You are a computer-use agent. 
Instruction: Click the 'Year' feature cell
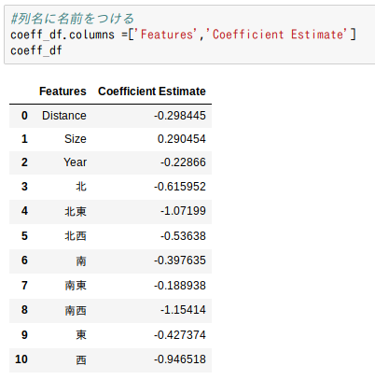[75, 162]
